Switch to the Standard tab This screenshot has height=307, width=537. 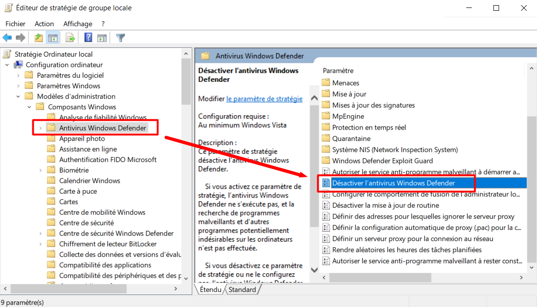[242, 290]
